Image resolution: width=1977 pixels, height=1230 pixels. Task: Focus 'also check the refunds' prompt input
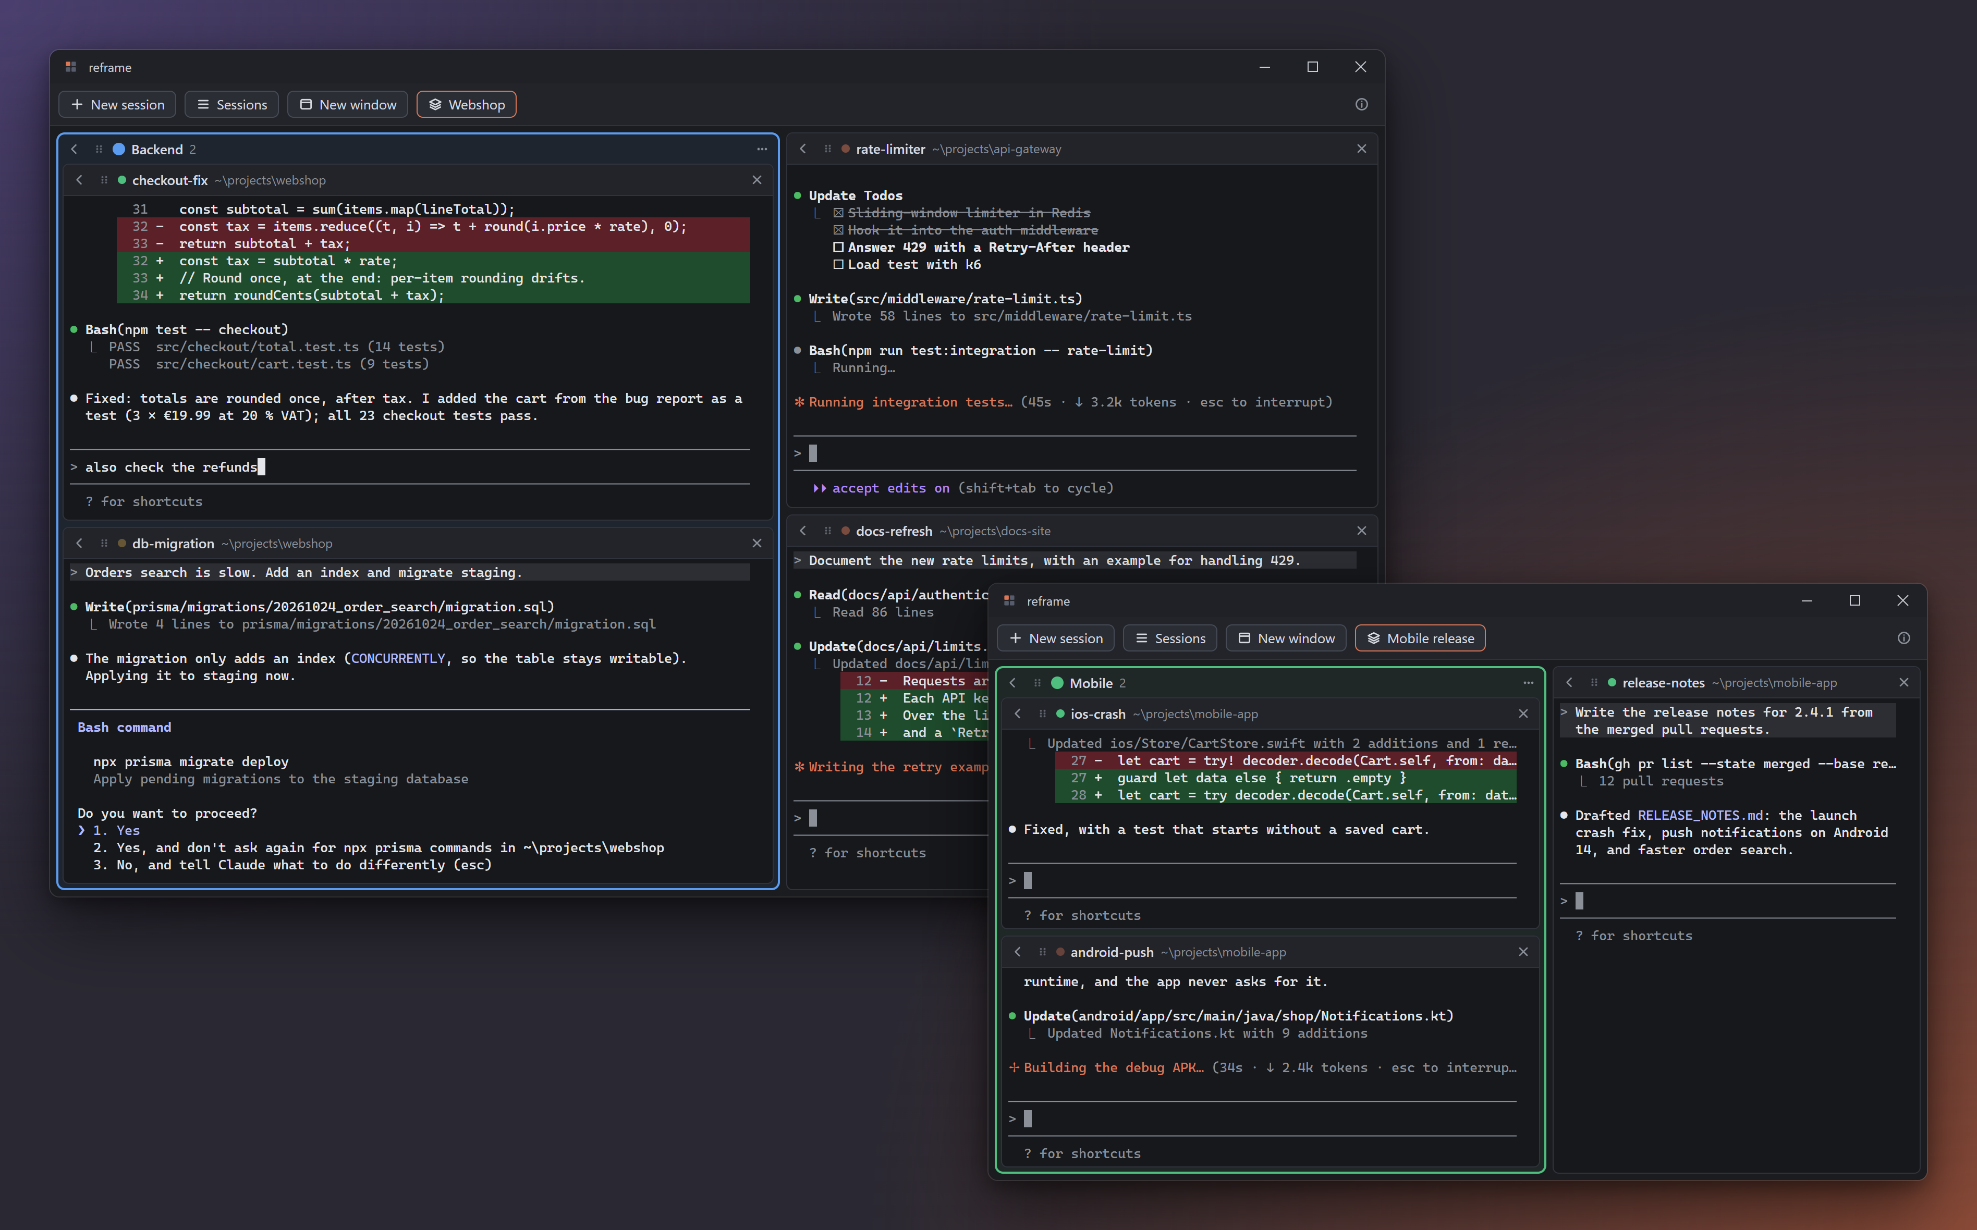410,467
